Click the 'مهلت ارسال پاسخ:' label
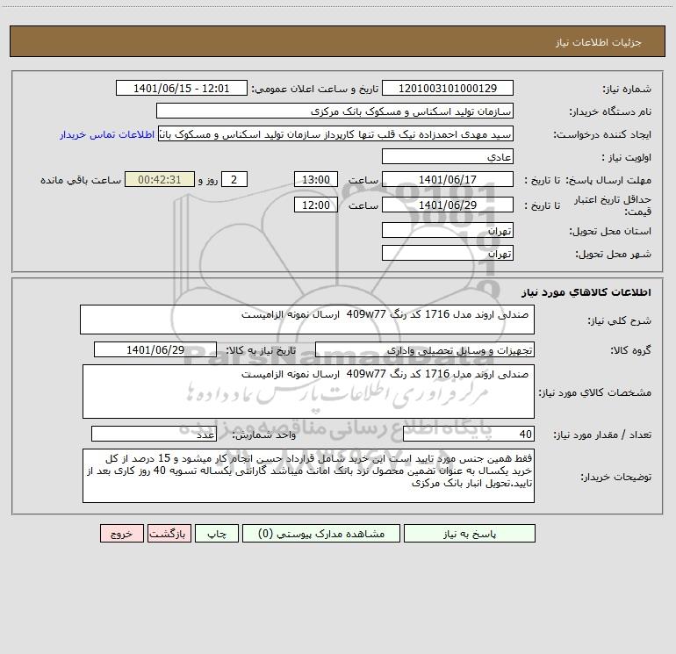The width and height of the screenshot is (676, 654). coord(608,180)
